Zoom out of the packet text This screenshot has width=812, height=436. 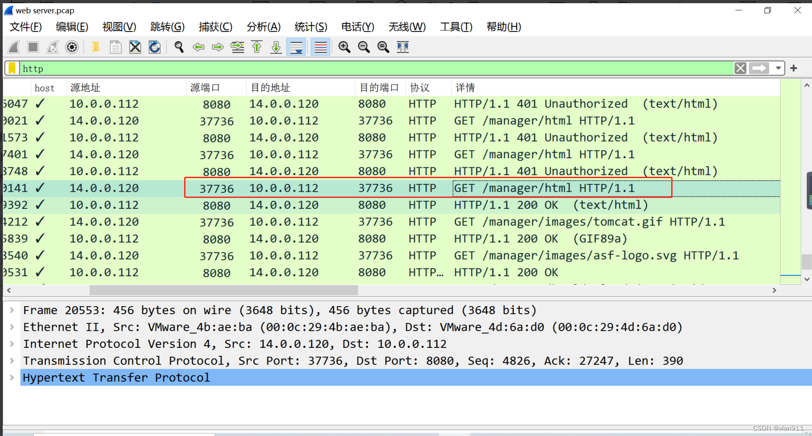pyautogui.click(x=364, y=47)
